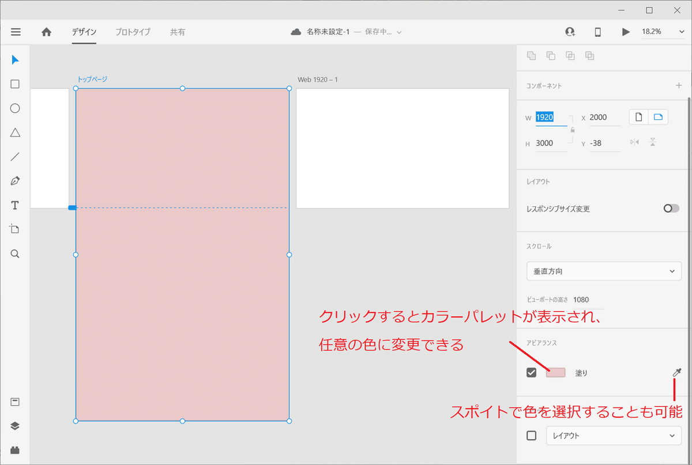Viewport: 692px width, 465px height.
Task: Check the layout grid checkbox
Action: pos(532,436)
